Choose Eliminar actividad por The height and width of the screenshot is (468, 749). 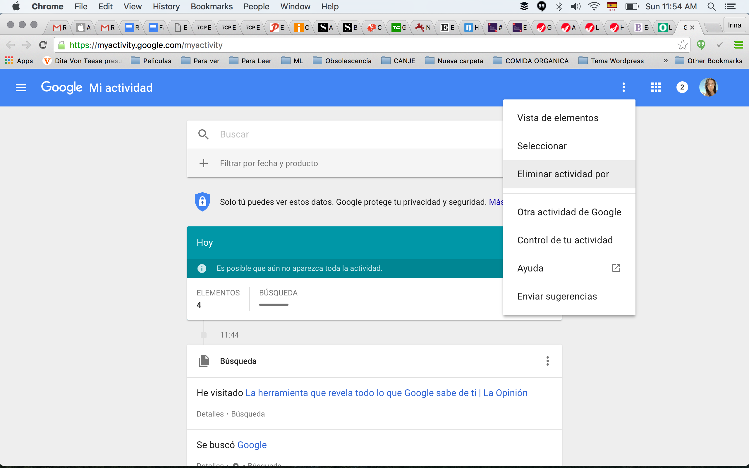pos(569,174)
